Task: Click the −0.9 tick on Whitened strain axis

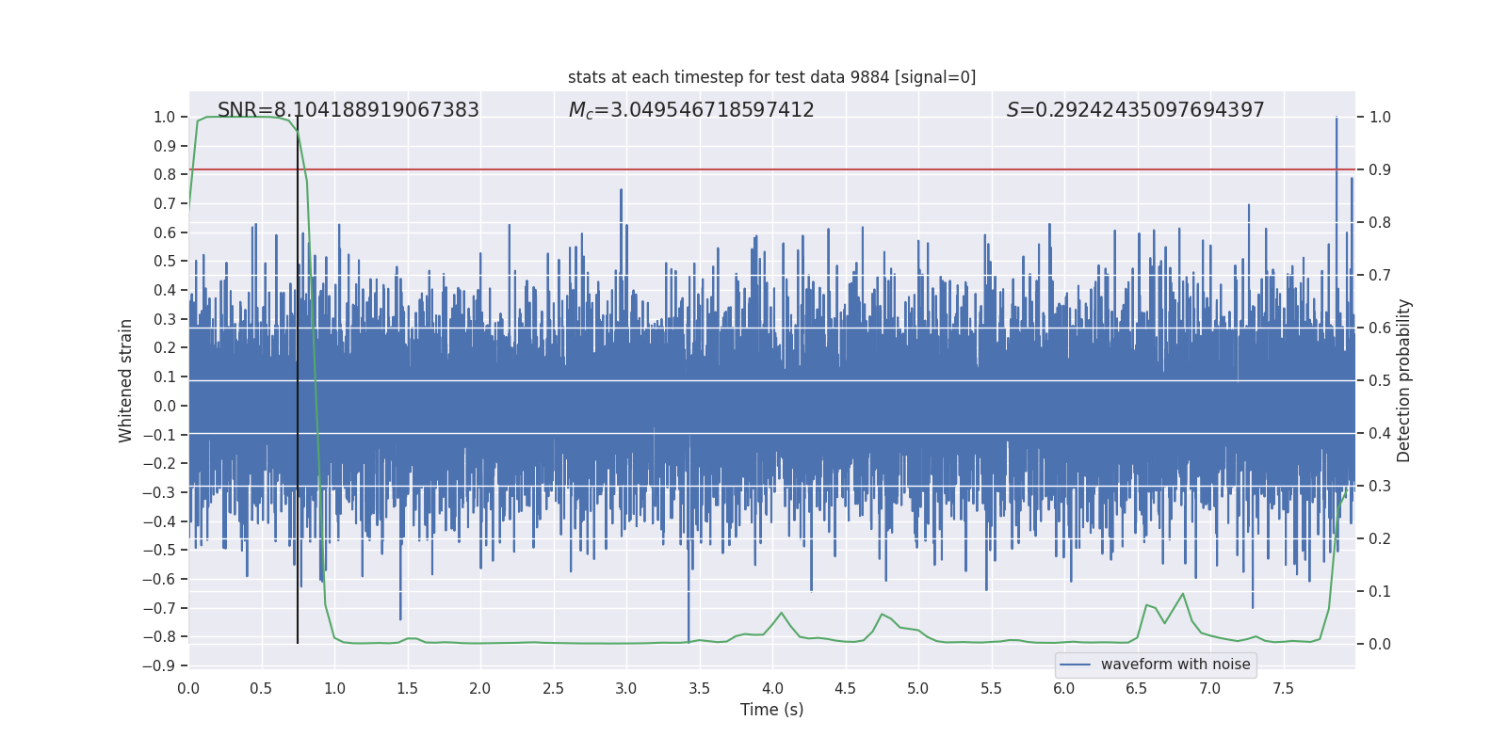Action: tap(159, 665)
